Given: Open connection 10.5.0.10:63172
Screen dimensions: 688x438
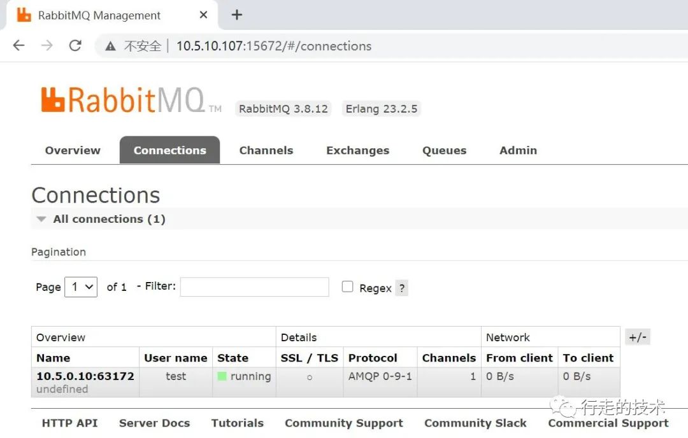Looking at the screenshot, I should pos(85,376).
